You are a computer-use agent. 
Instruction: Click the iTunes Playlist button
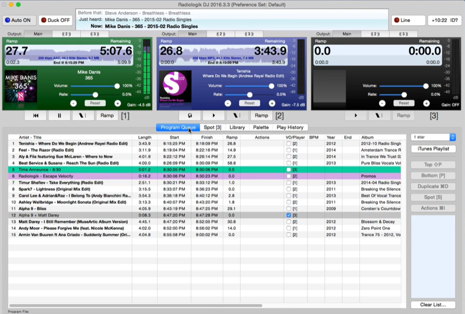(x=433, y=149)
